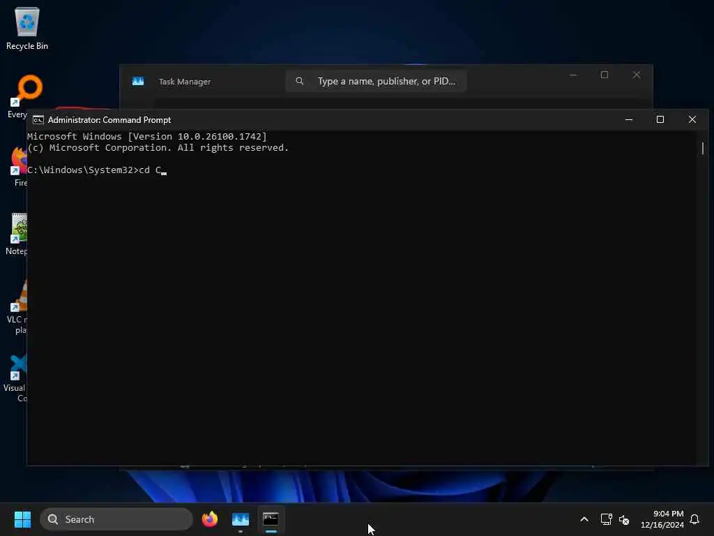Open the Recycle Bin desktop icon
The image size is (714, 536).
(x=27, y=28)
